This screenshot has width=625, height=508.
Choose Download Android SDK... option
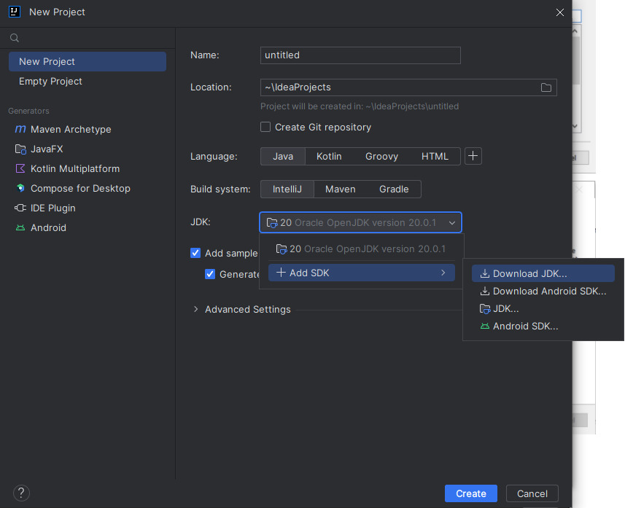tap(543, 292)
